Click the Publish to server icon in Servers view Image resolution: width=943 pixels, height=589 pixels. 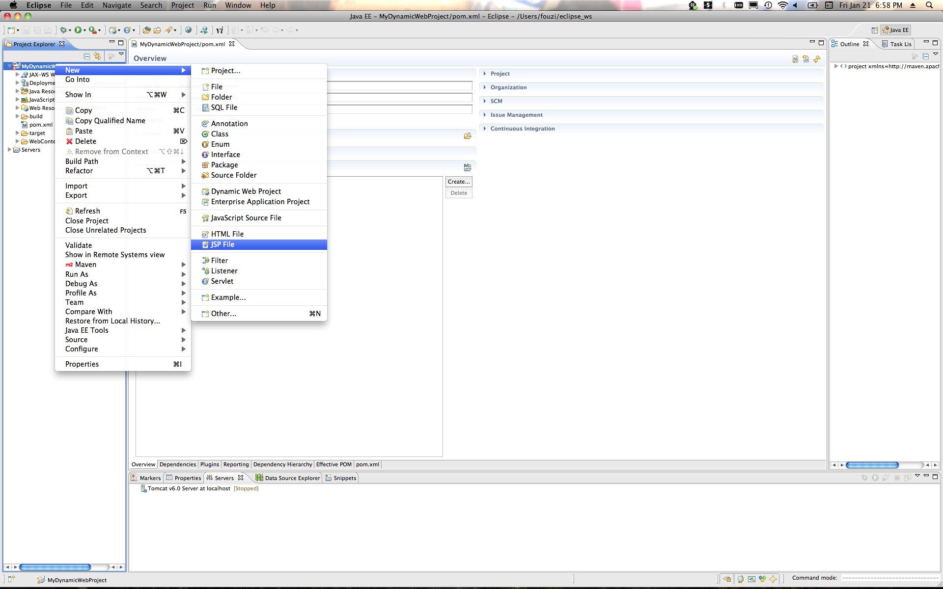click(x=908, y=477)
